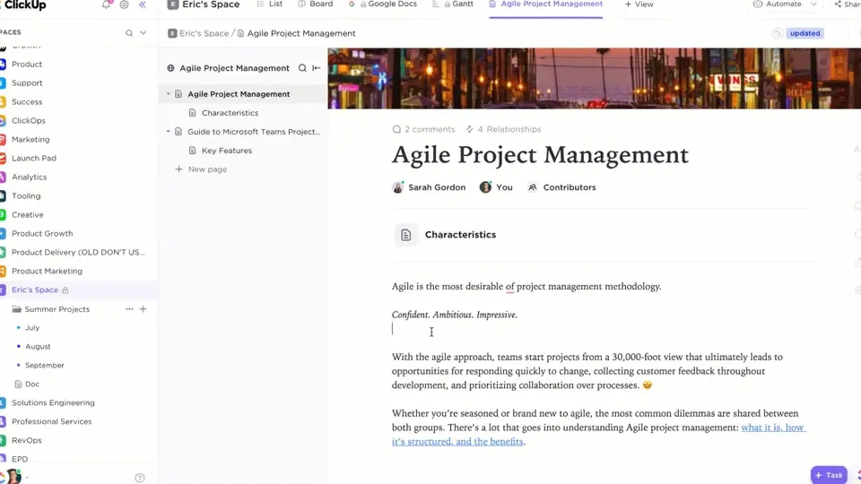The width and height of the screenshot is (861, 484).
Task: Search within the doc pages panel
Action: [x=302, y=68]
